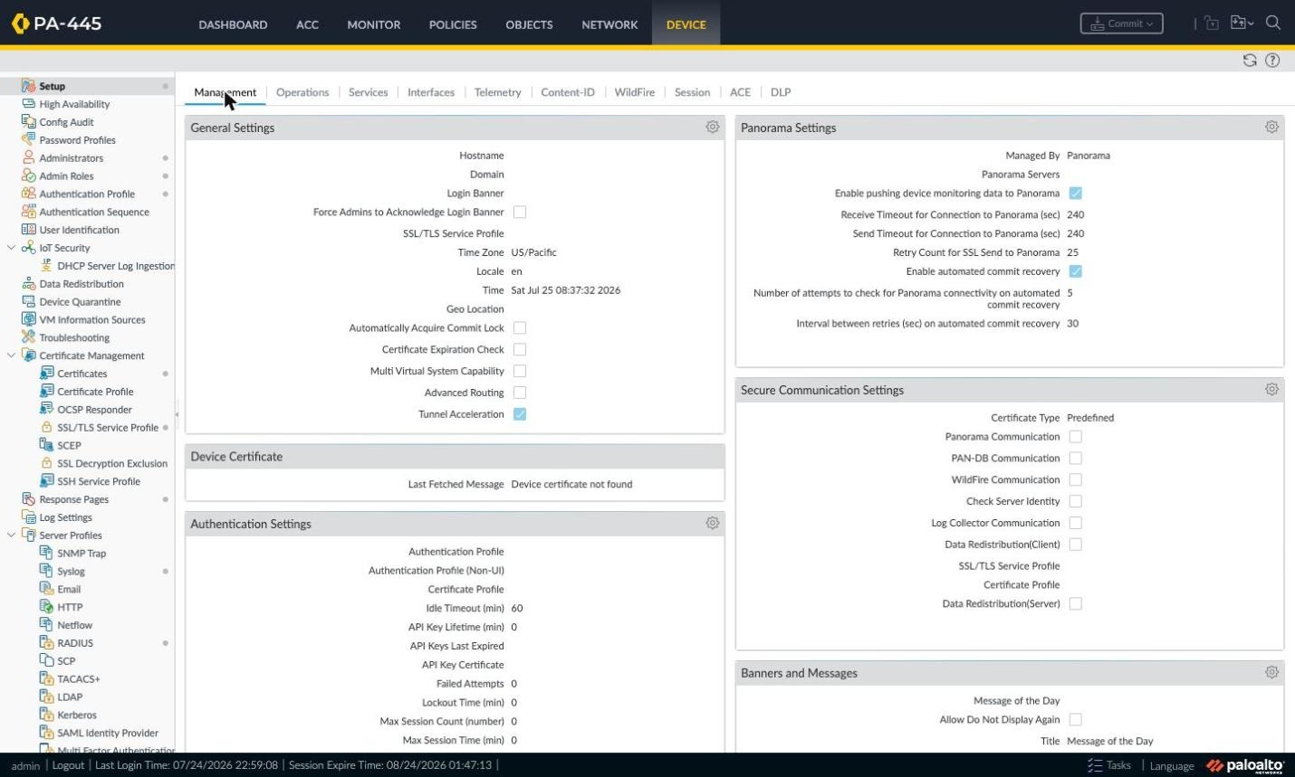
Task: Click the Language link in footer
Action: coord(1172,766)
